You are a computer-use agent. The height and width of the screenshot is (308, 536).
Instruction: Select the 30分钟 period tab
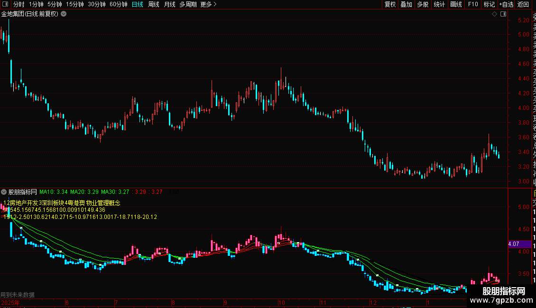click(x=97, y=4)
